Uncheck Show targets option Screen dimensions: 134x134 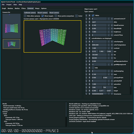[x=43, y=16]
